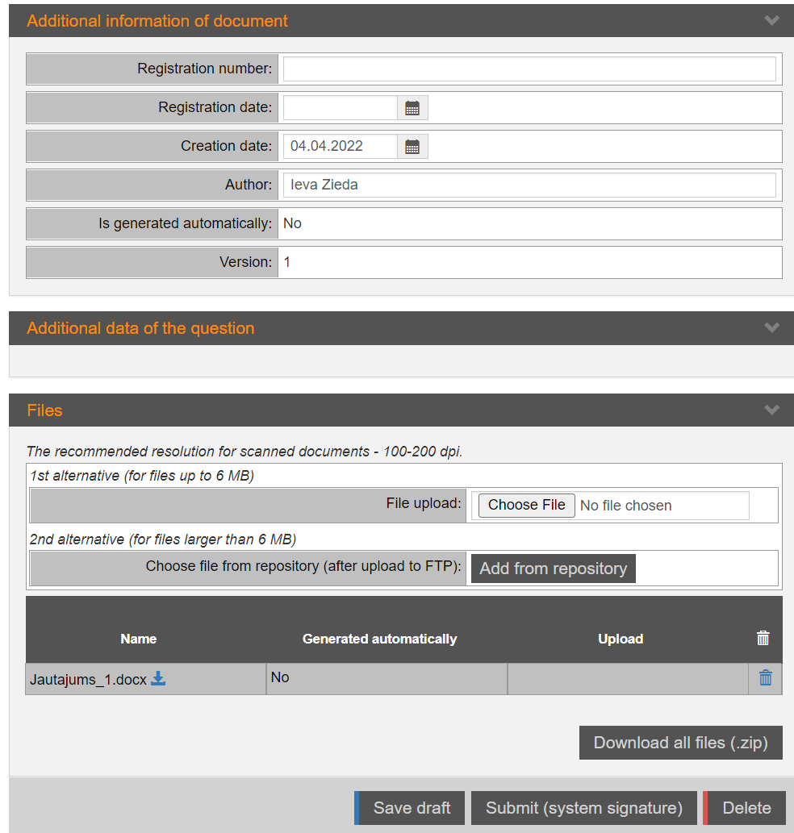This screenshot has height=833, width=794.
Task: Click the Author field containing Ieva Zieda
Action: click(x=529, y=185)
